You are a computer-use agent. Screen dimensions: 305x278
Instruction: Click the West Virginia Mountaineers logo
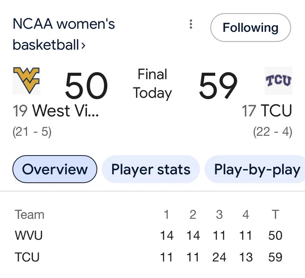[26, 80]
